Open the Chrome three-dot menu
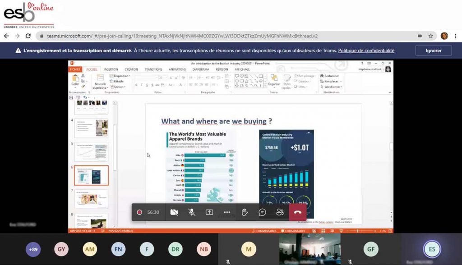 click(x=455, y=36)
